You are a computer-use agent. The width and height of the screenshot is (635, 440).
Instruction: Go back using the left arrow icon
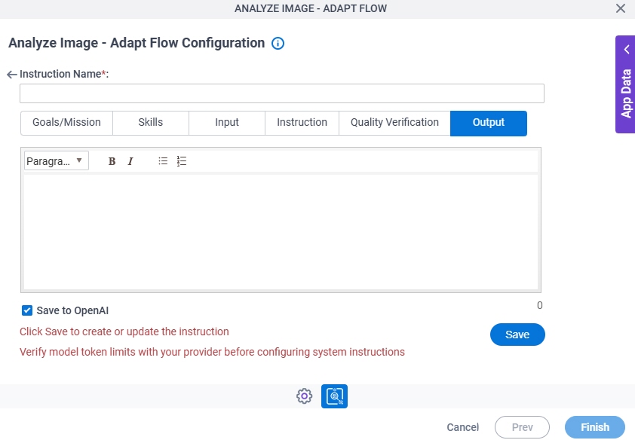click(x=12, y=75)
